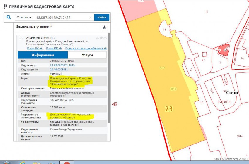
Task: Open cadastral number 23:49:0203031:1013 link
Action: 62,65
